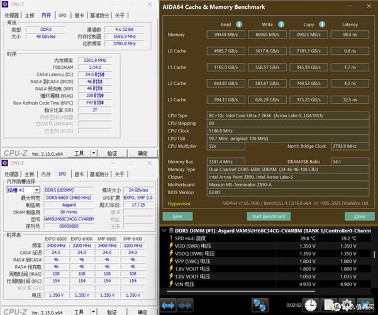
Task: Click the thermometer icon beside SPD Hub 温度
Action: pyautogui.click(x=172, y=238)
